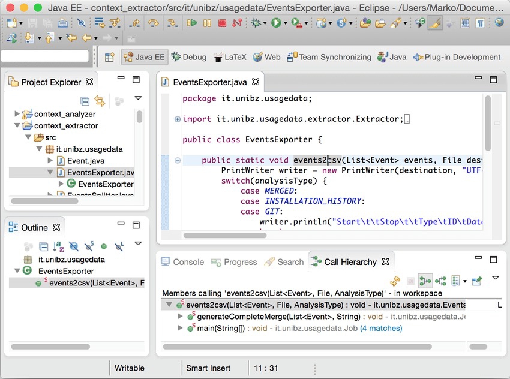
Task: Switch to the Console tab
Action: (182, 262)
